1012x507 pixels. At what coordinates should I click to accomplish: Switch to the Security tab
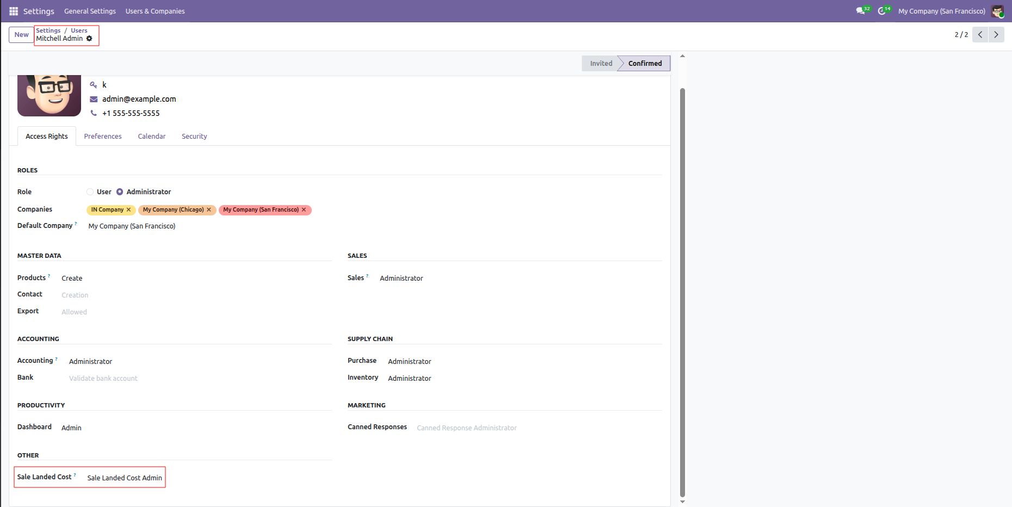pos(194,137)
